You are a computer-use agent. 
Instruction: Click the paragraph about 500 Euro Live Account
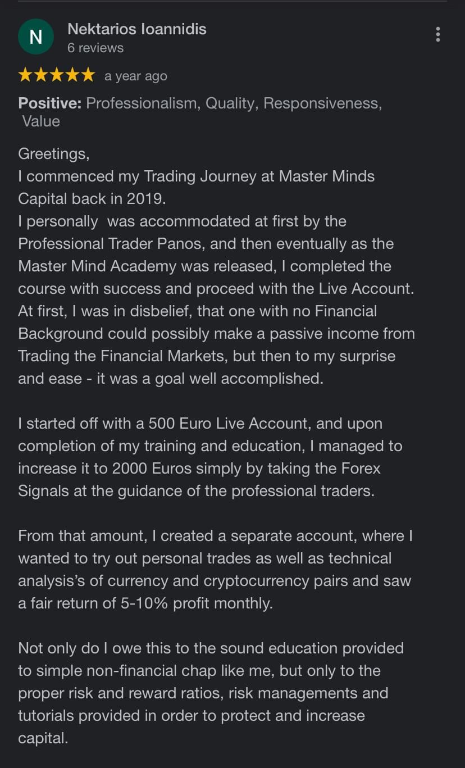click(210, 457)
